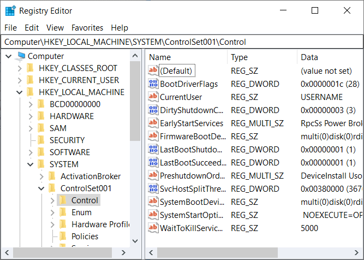Click the USERNAME data cell
Image resolution: width=364 pixels, height=260 pixels.
click(x=321, y=97)
